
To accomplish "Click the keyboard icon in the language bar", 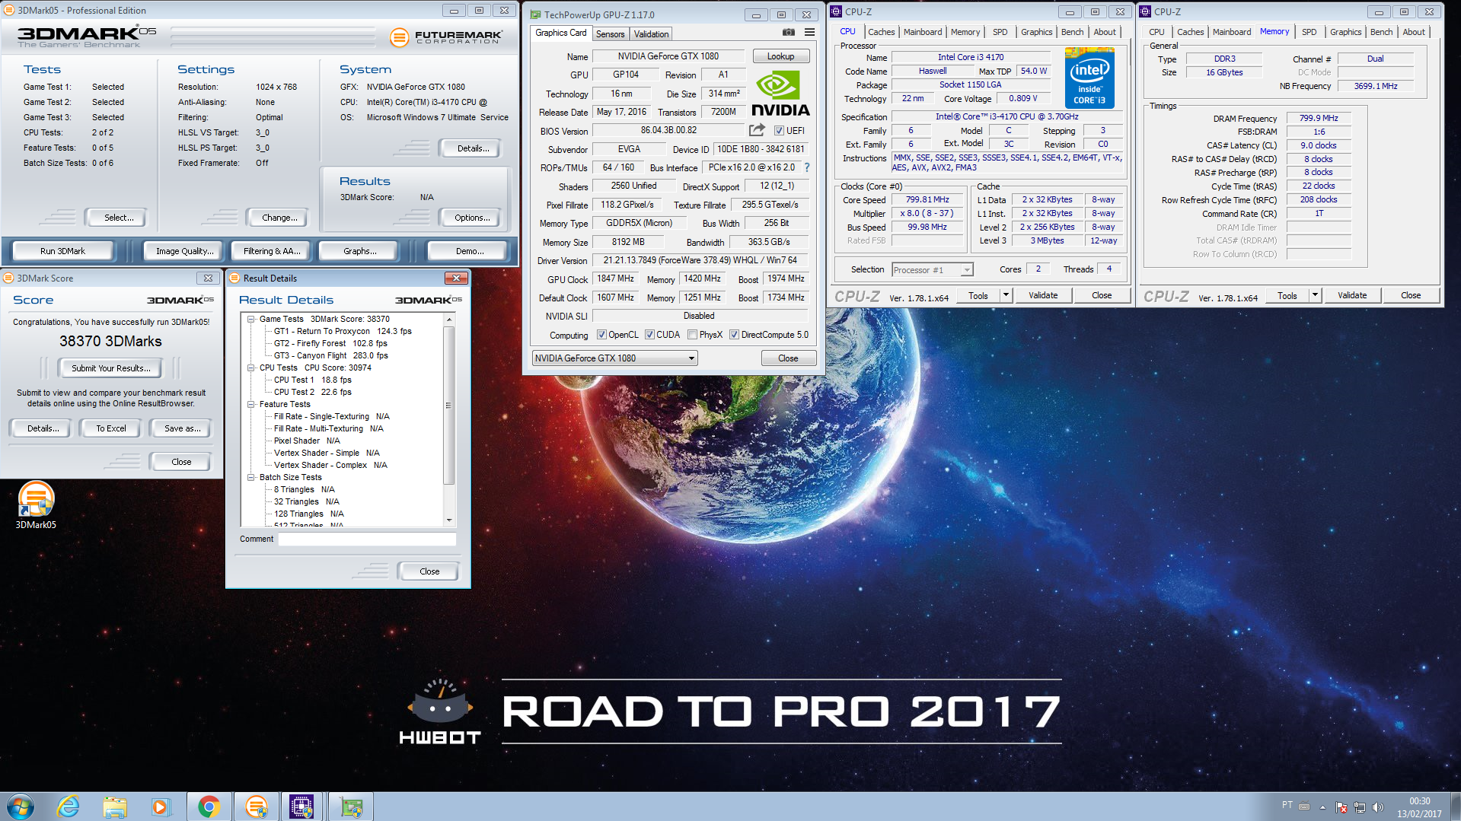I will (1304, 806).
